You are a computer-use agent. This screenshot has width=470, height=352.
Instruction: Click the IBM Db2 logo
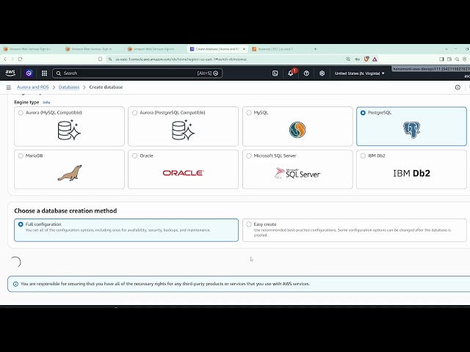coord(411,173)
